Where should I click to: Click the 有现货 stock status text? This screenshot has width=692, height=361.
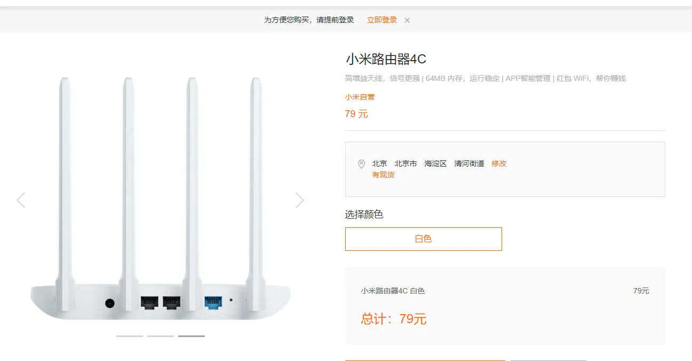[x=383, y=175]
